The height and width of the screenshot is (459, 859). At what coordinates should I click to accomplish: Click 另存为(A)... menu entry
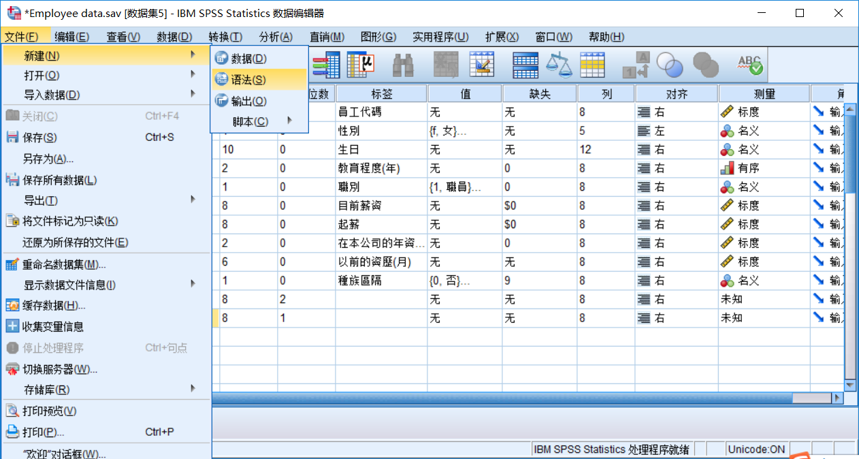[106, 159]
